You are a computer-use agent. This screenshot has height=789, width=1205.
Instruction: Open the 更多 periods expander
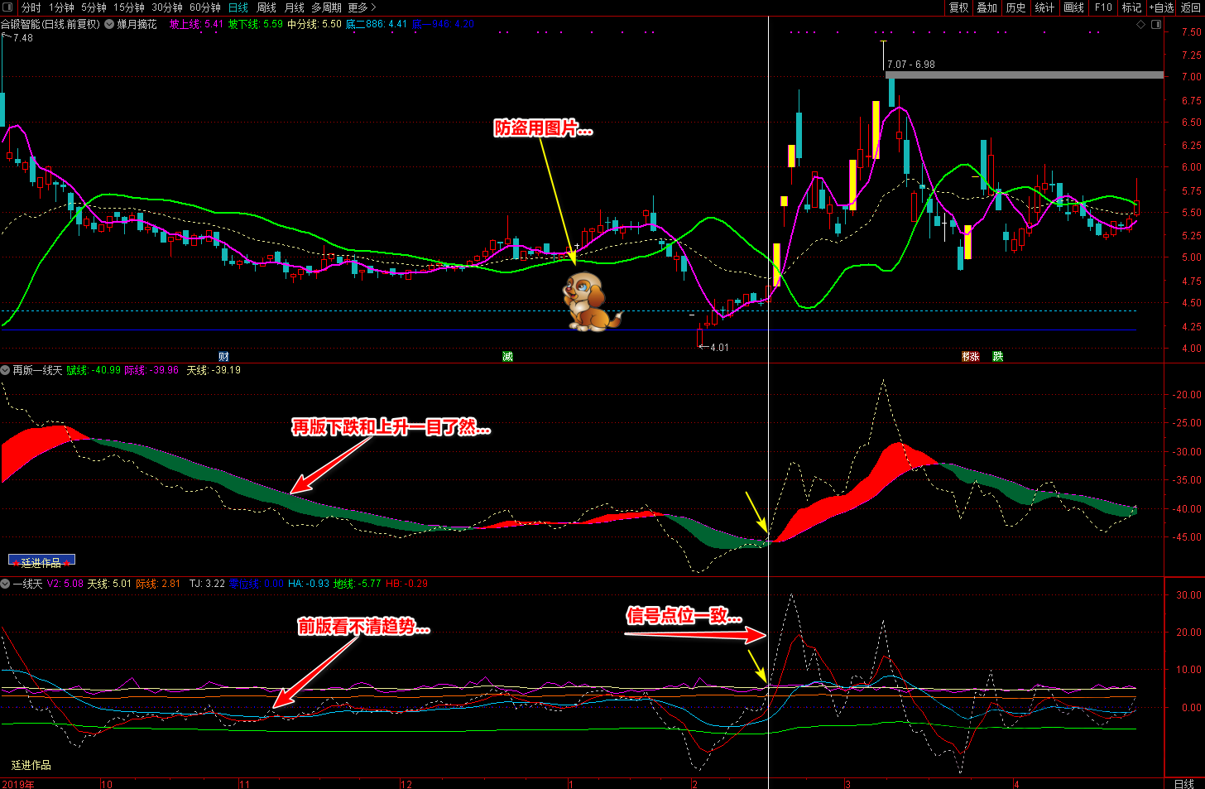coord(362,7)
